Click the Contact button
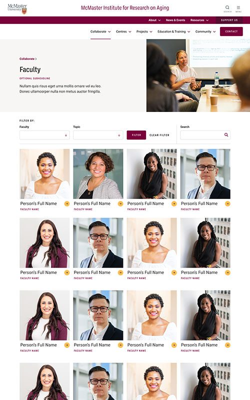The width and height of the screenshot is (250, 400). pos(231,31)
